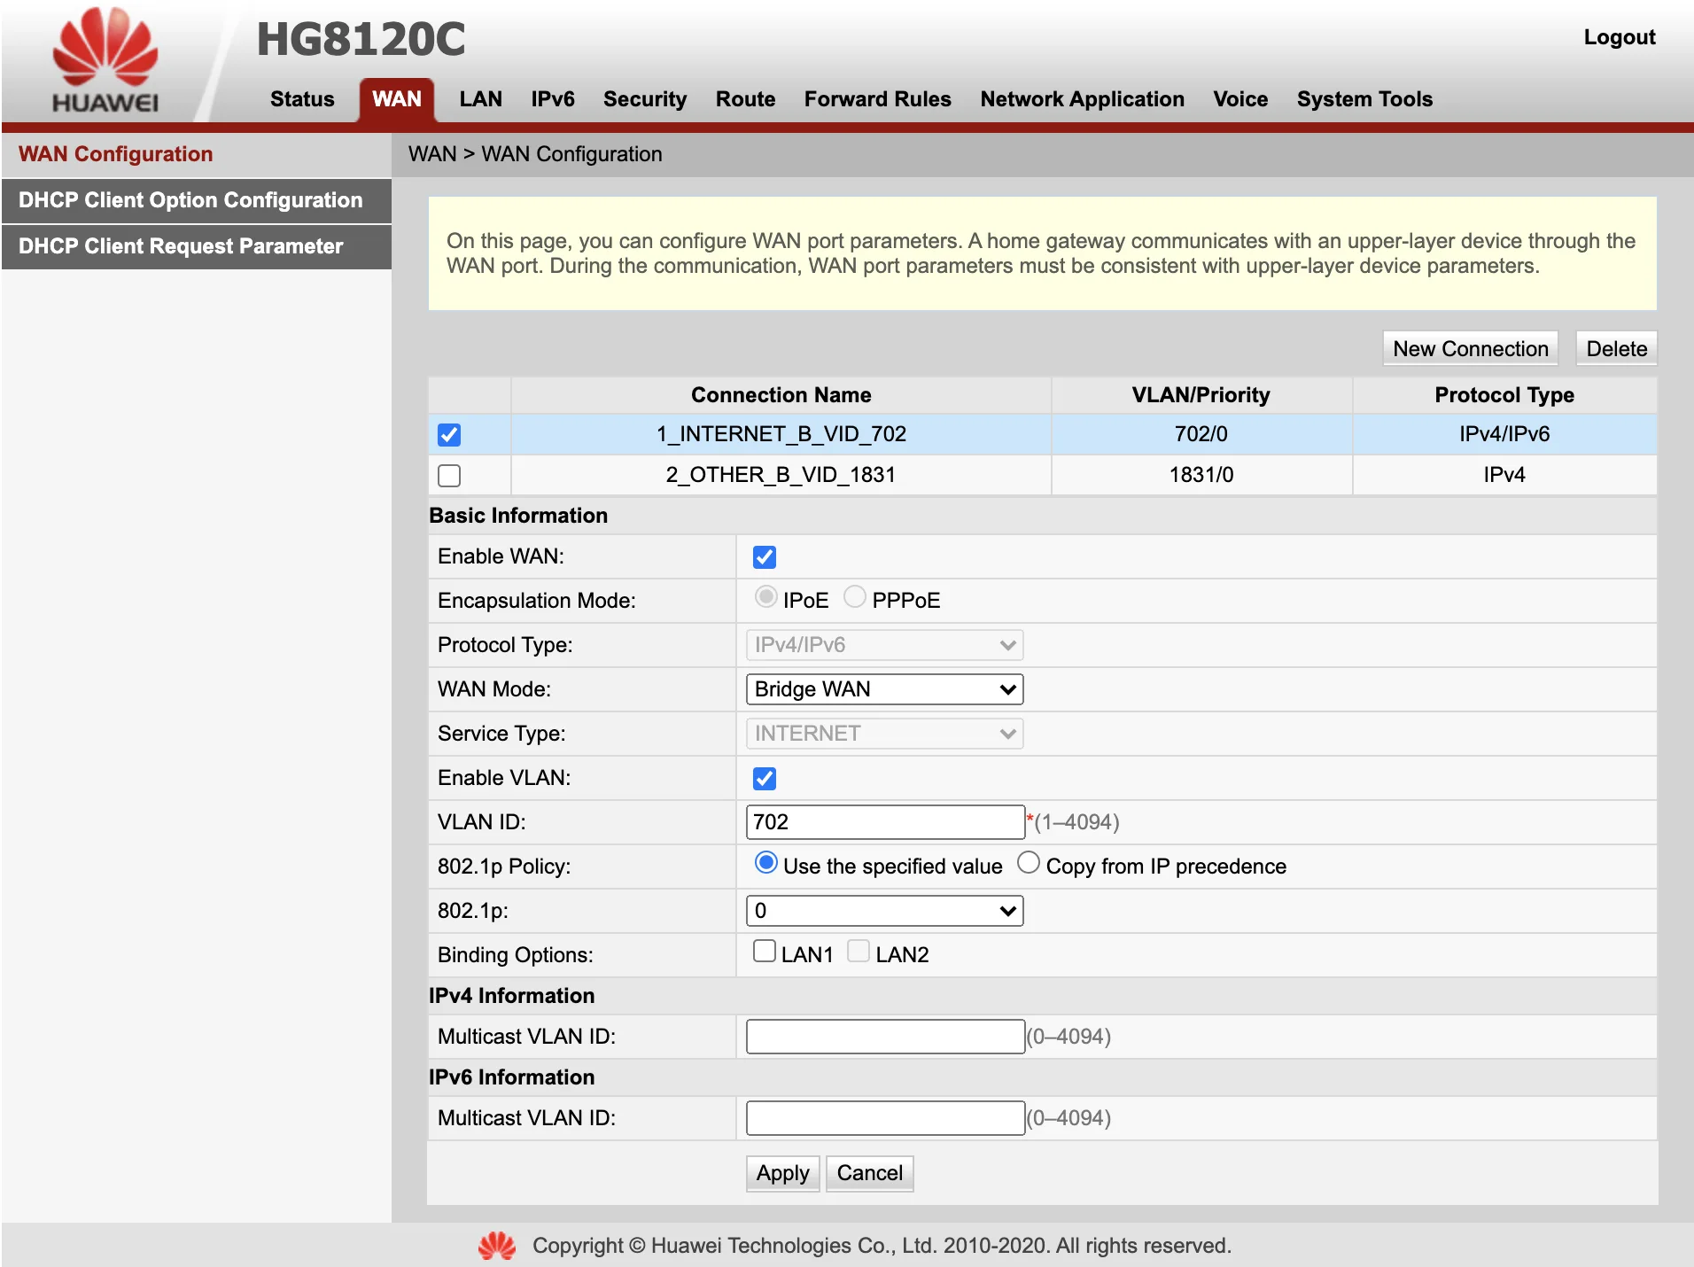This screenshot has height=1267, width=1694.
Task: Focus the IPv4 Multicast VLAN ID field
Action: point(884,1037)
